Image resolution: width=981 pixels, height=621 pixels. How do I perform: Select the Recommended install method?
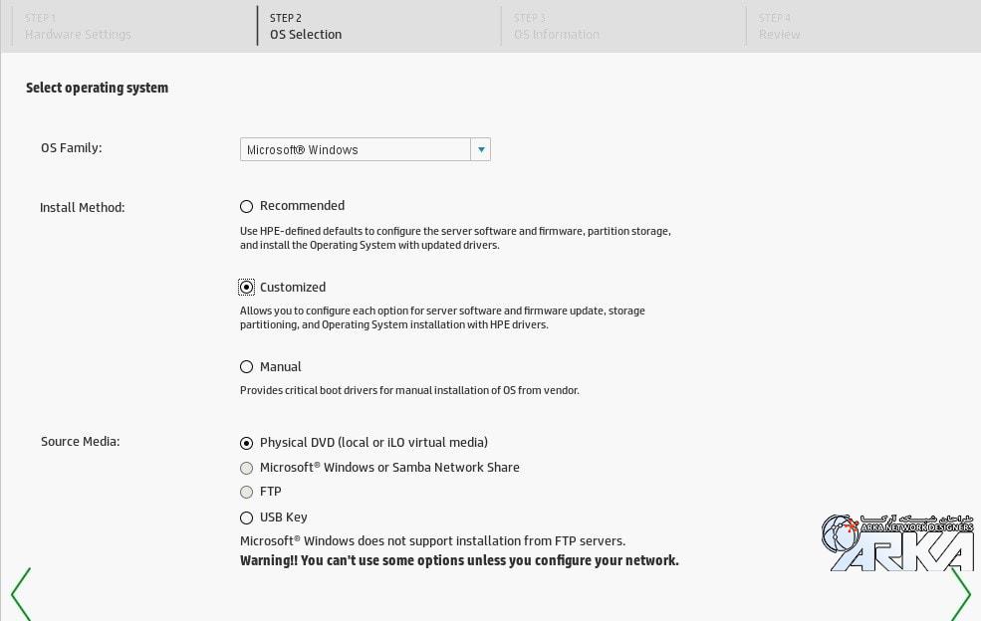(247, 207)
